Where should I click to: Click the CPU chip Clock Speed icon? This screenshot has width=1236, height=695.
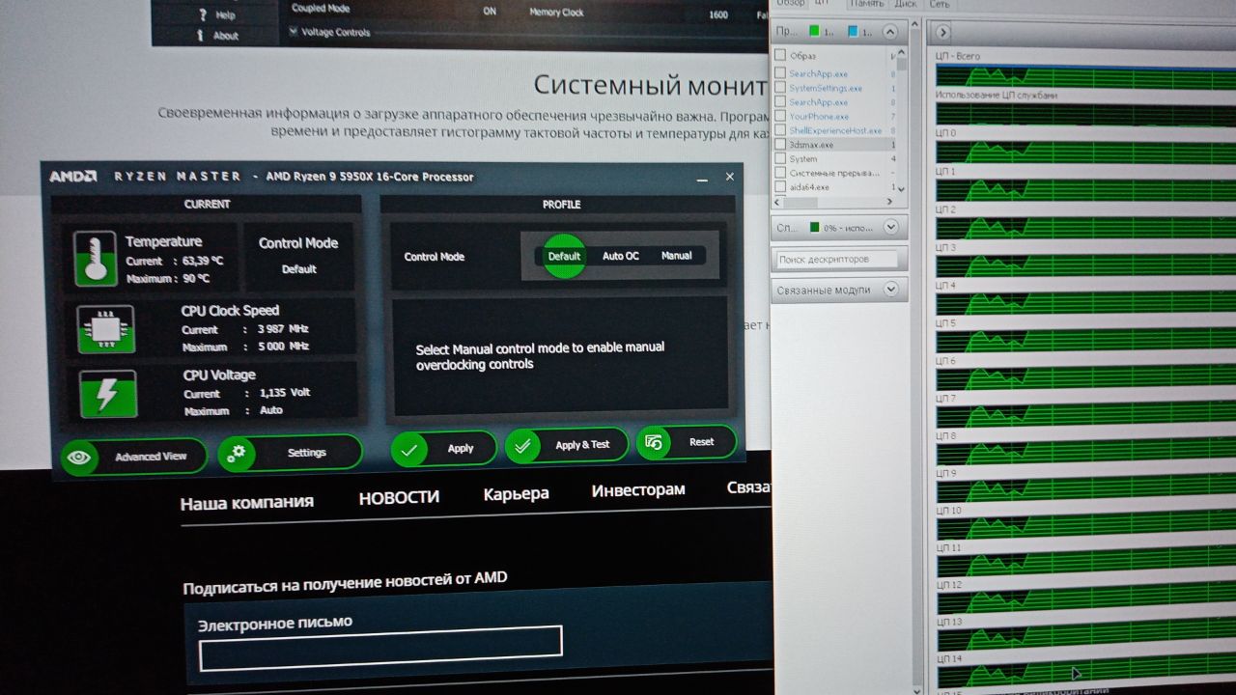(x=105, y=329)
